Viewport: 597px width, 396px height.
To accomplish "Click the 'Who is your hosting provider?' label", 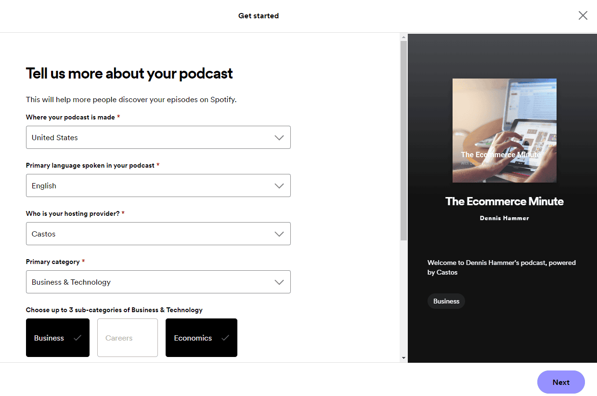I will pos(73,213).
